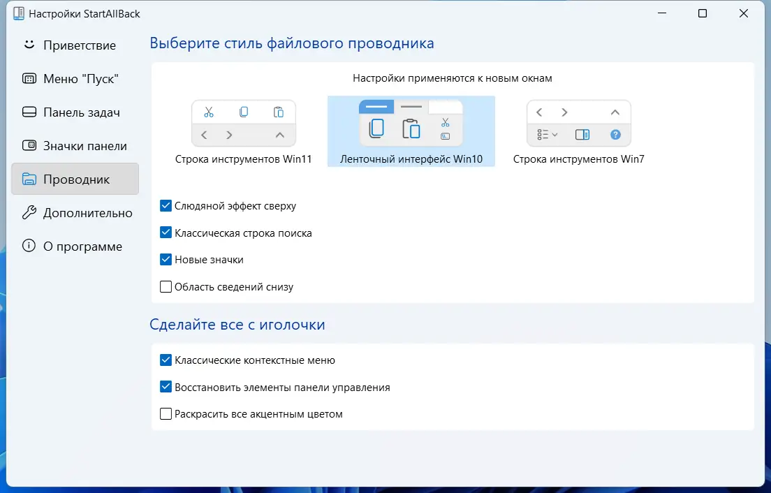771x493 pixels.
Task: Switch to Значки панели section
Action: [x=75, y=145]
